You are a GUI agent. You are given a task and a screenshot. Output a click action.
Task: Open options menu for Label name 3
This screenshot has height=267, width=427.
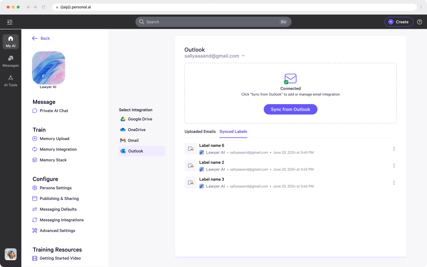(x=394, y=183)
